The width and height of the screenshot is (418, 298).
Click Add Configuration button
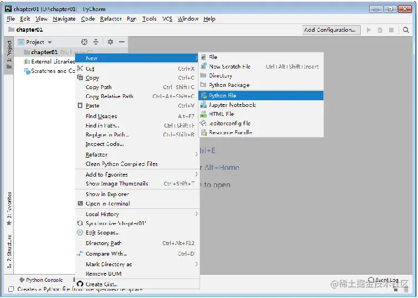tap(331, 30)
